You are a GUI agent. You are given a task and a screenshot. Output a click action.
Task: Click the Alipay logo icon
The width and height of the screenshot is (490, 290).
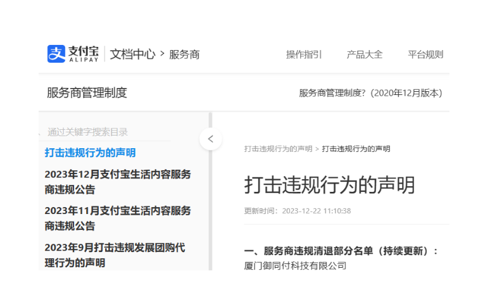click(56, 54)
